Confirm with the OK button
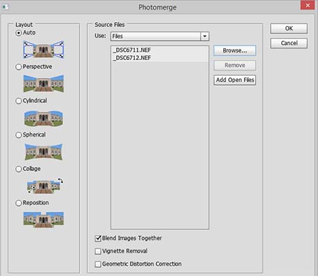318x276 pixels. [x=289, y=28]
